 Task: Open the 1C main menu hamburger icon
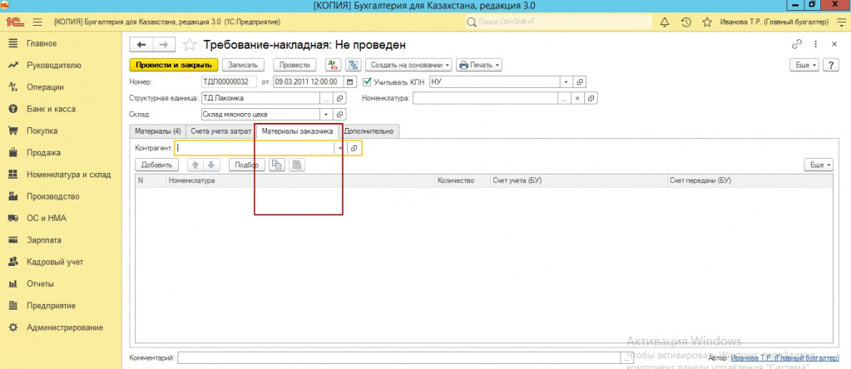37,22
